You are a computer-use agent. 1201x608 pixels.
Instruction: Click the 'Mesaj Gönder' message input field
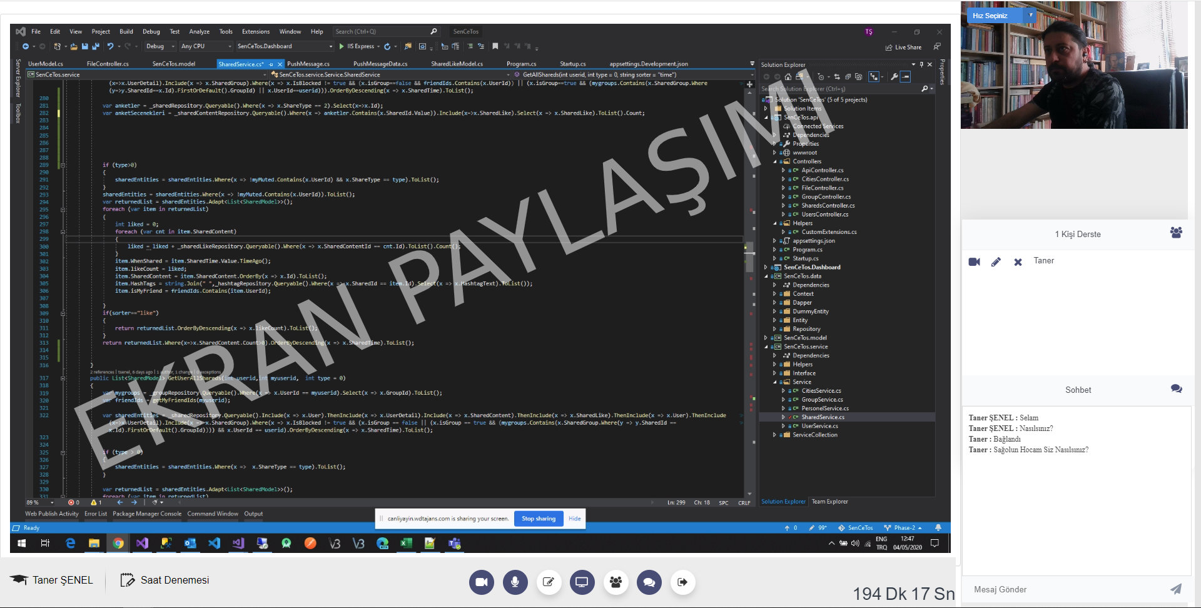[1067, 589]
